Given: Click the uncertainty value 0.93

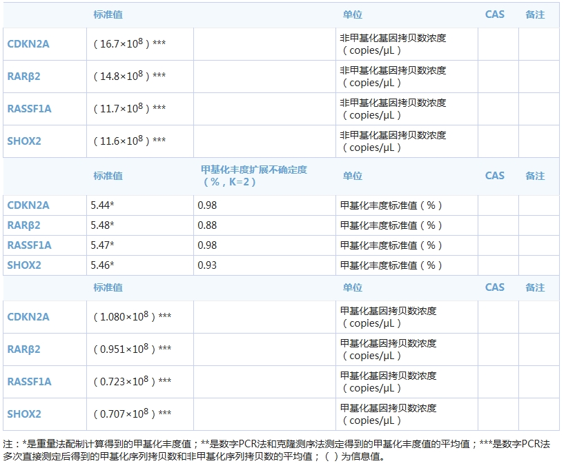Looking at the screenshot, I should pyautogui.click(x=207, y=265).
